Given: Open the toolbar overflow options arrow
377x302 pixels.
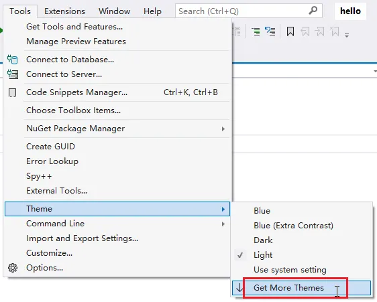Looking at the screenshot, I should click(347, 35).
